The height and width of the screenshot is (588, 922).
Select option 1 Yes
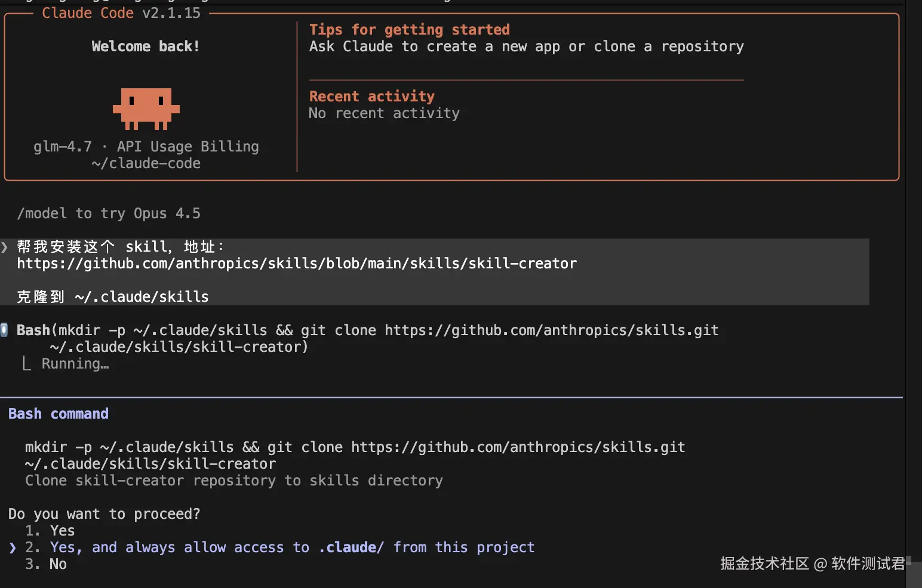point(62,531)
